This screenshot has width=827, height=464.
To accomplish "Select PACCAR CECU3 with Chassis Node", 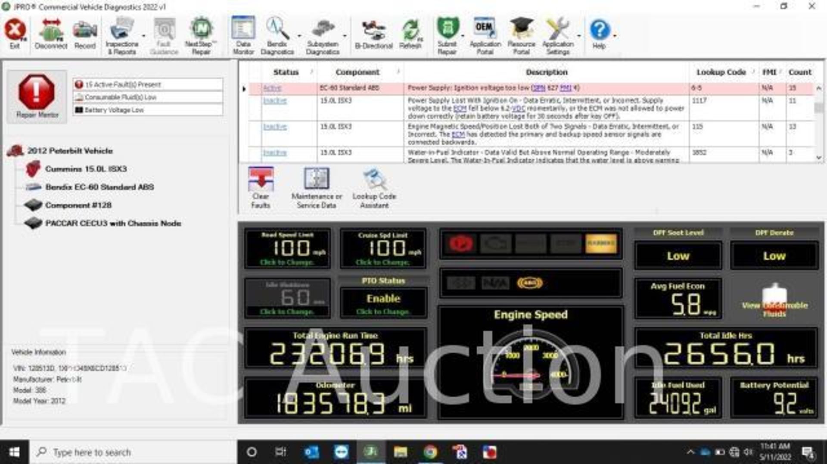I will 113,223.
